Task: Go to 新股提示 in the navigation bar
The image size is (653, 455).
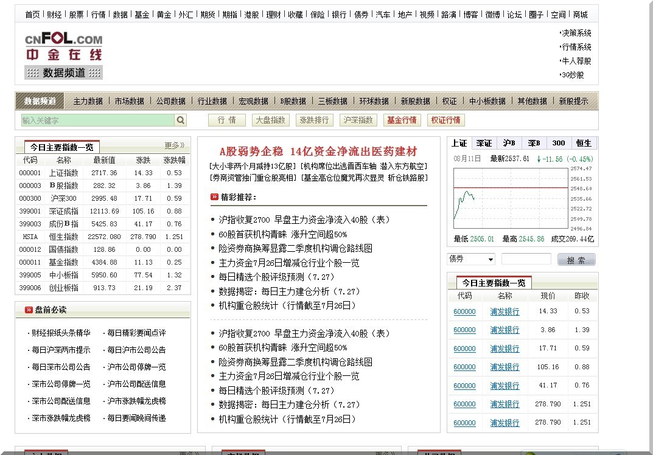Action: pyautogui.click(x=573, y=101)
